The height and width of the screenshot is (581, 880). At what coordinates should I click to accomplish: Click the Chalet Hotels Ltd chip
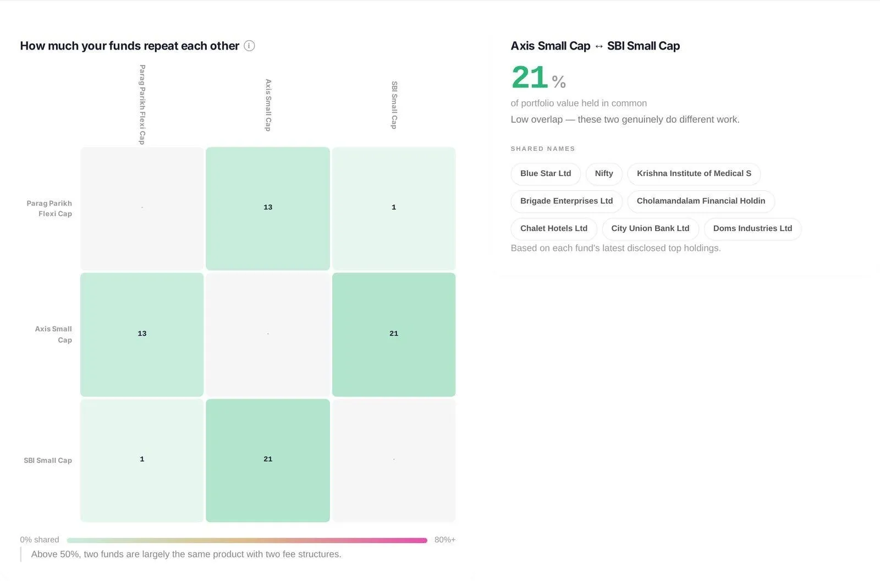[554, 228]
